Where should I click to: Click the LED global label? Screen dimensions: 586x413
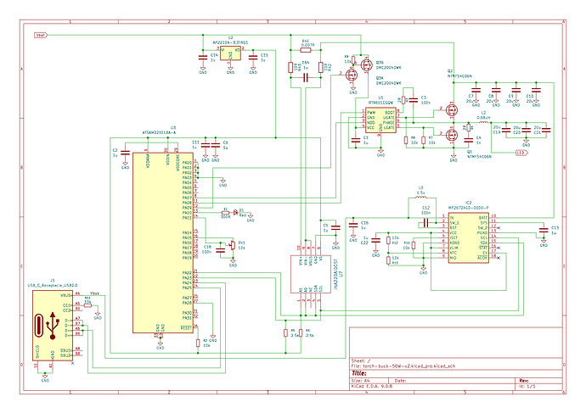[x=521, y=153]
